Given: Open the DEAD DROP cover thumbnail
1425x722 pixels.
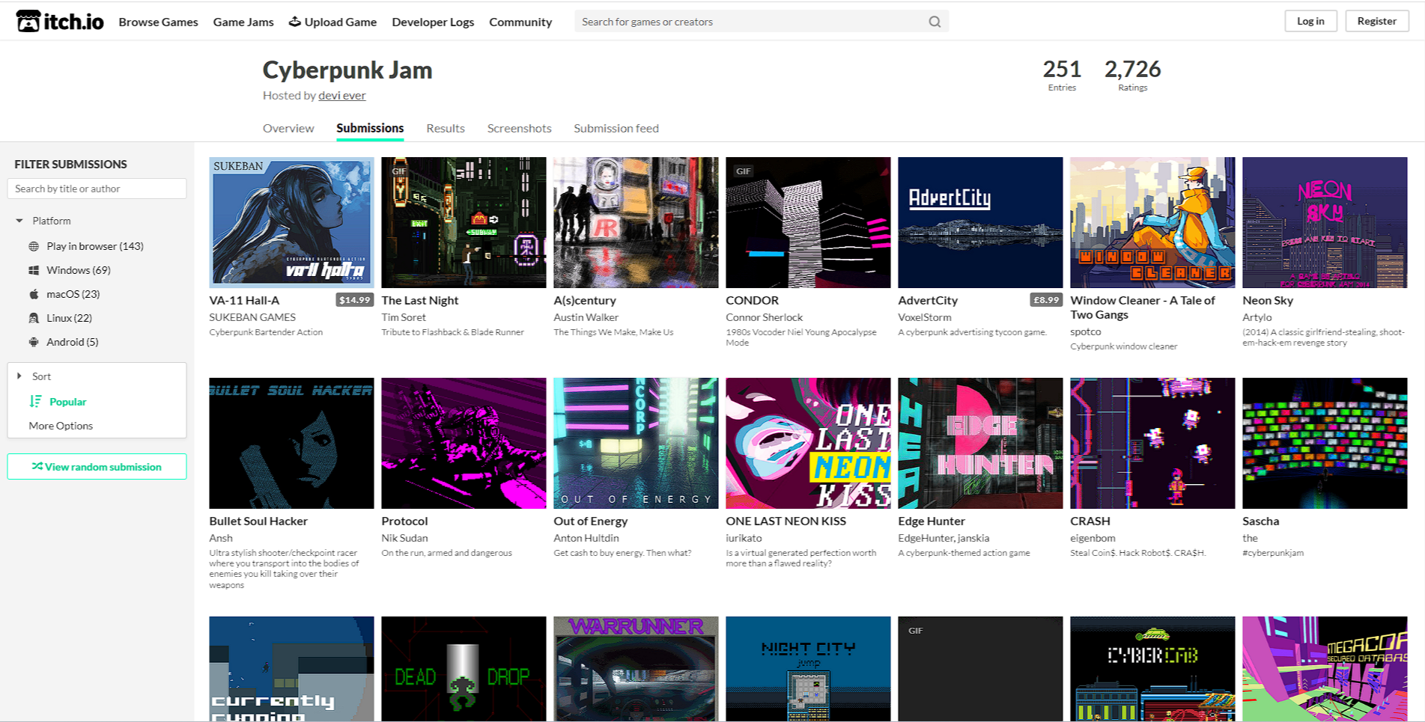Looking at the screenshot, I should point(464,669).
